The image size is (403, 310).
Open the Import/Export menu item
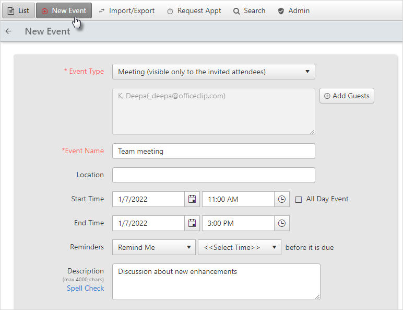127,11
